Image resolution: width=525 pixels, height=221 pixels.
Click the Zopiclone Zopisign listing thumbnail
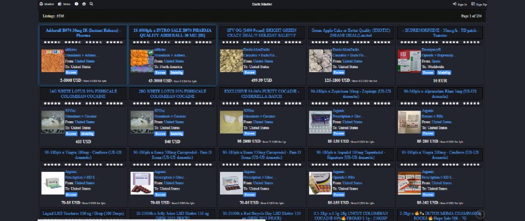[320, 122]
